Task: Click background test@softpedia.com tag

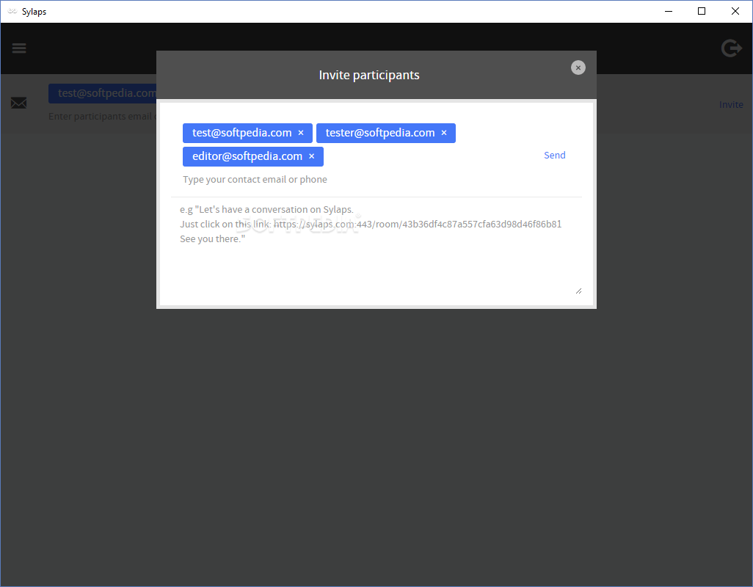Action: click(x=102, y=93)
